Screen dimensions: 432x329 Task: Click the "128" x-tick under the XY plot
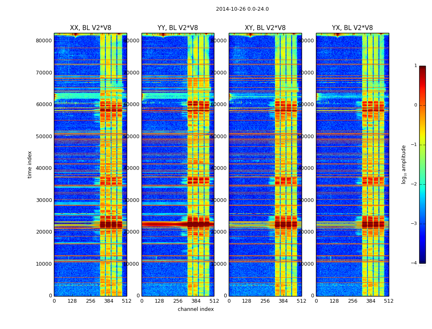(247, 301)
